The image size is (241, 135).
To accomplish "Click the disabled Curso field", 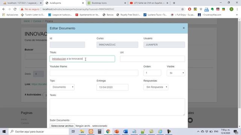I will tap(117, 45).
